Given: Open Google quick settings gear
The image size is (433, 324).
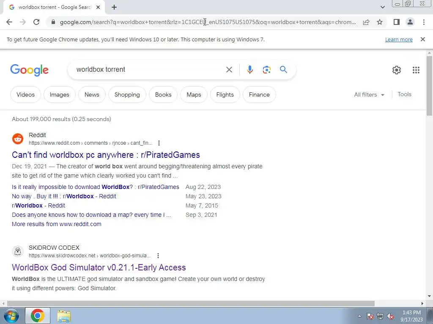Looking at the screenshot, I should 397,70.
